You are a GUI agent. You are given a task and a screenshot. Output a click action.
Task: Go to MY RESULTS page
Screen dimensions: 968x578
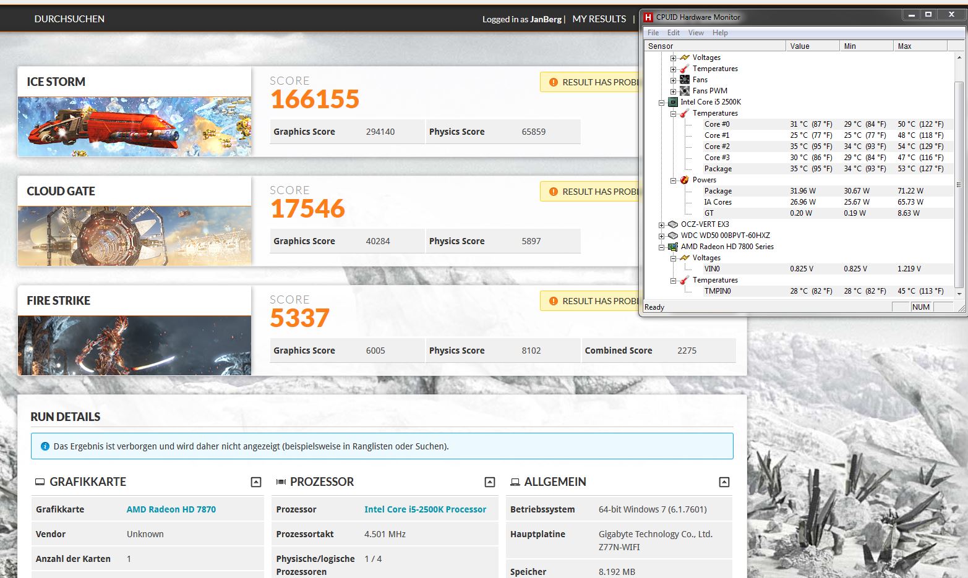[x=599, y=19]
